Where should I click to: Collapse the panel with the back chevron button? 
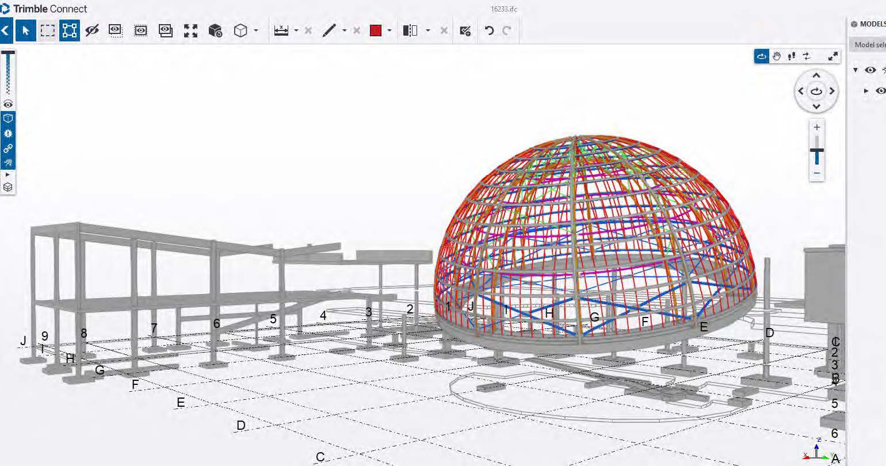(6, 31)
